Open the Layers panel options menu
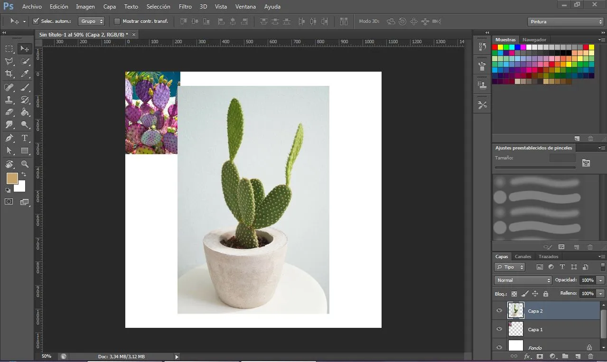 (x=602, y=257)
